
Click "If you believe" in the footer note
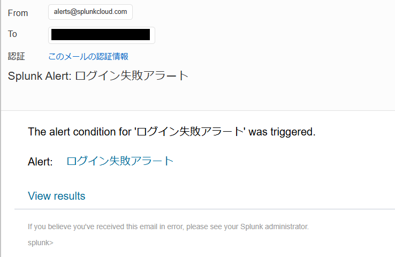(x=47, y=226)
